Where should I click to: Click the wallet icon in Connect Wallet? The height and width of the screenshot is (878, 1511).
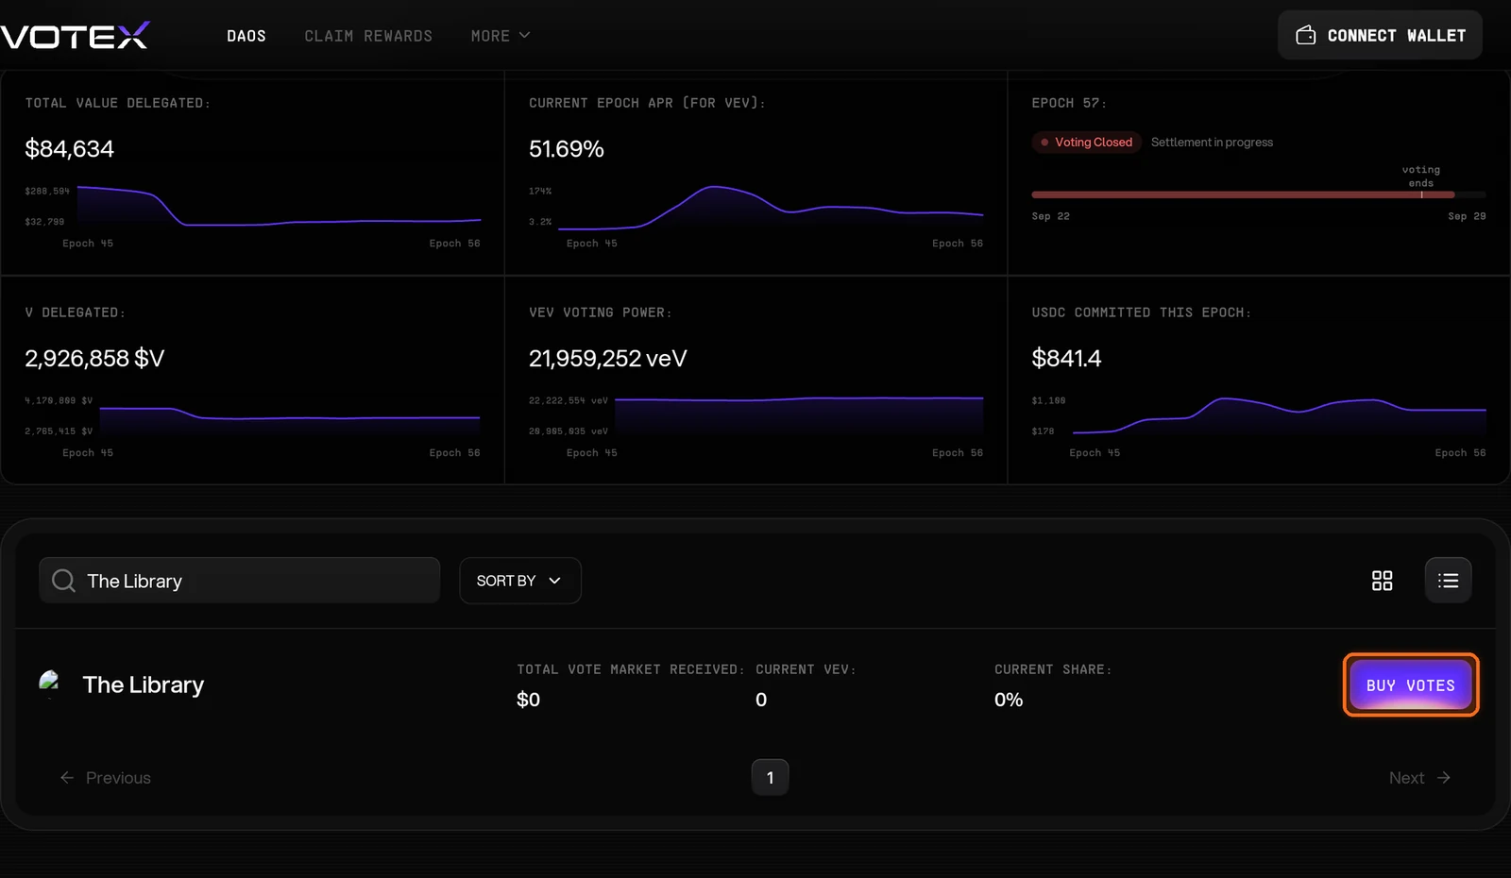[x=1306, y=35]
